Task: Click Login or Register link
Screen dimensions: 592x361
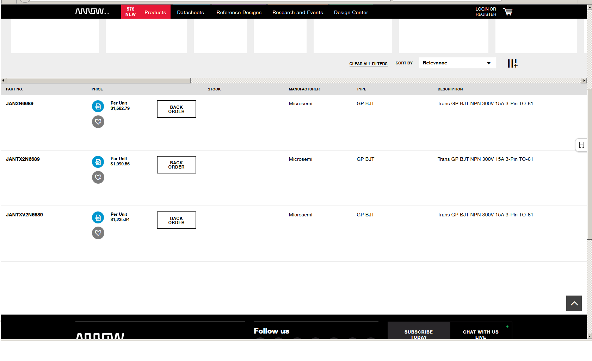Action: pos(486,12)
